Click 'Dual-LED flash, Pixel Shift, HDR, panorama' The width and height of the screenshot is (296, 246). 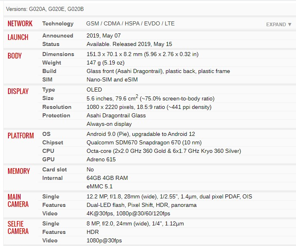click(x=141, y=205)
